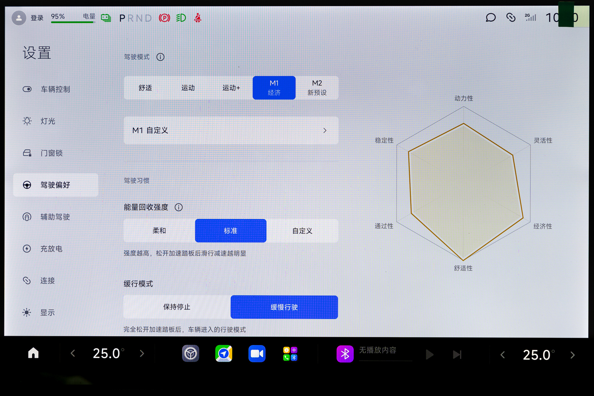Show info for 能量回收强度

click(179, 207)
